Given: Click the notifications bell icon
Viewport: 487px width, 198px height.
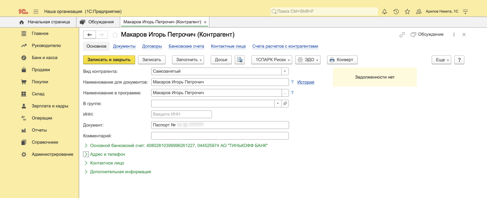Looking at the screenshot, I should point(385,11).
